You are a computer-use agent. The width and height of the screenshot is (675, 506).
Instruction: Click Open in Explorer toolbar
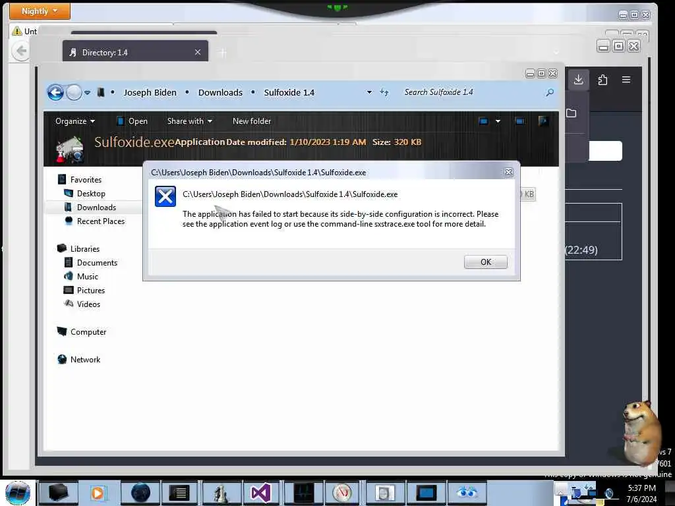[132, 121]
